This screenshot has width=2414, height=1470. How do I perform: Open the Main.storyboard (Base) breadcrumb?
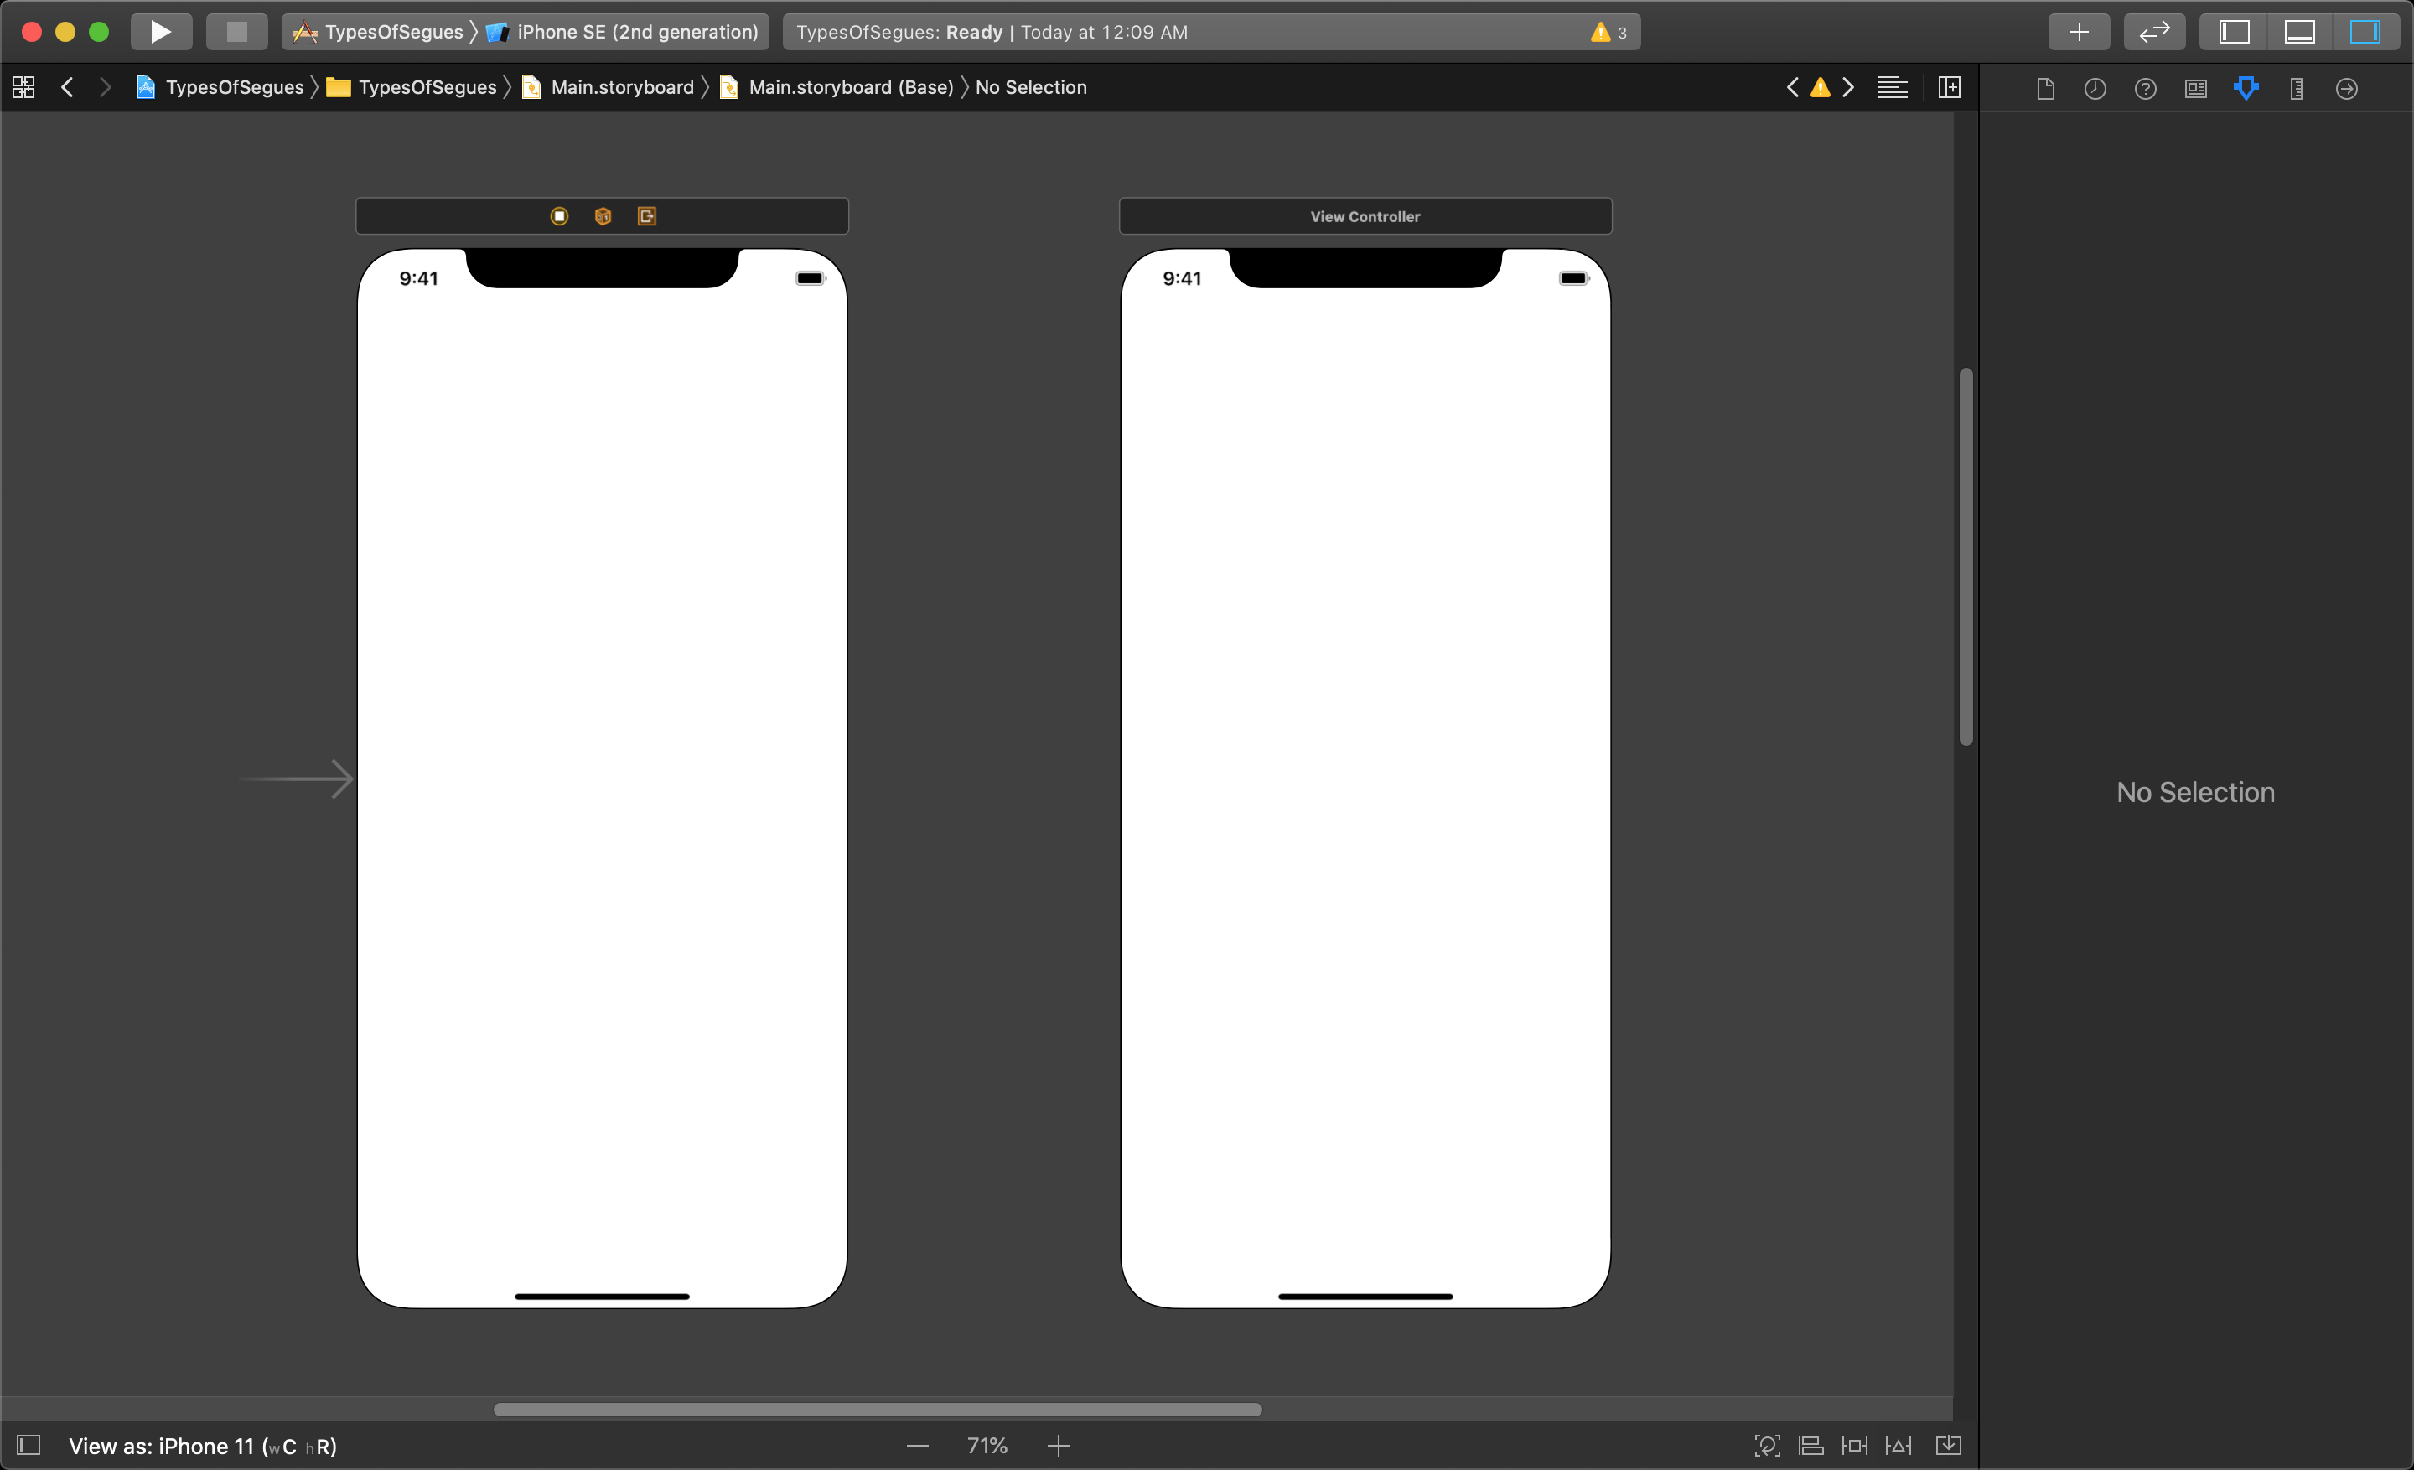pos(837,87)
